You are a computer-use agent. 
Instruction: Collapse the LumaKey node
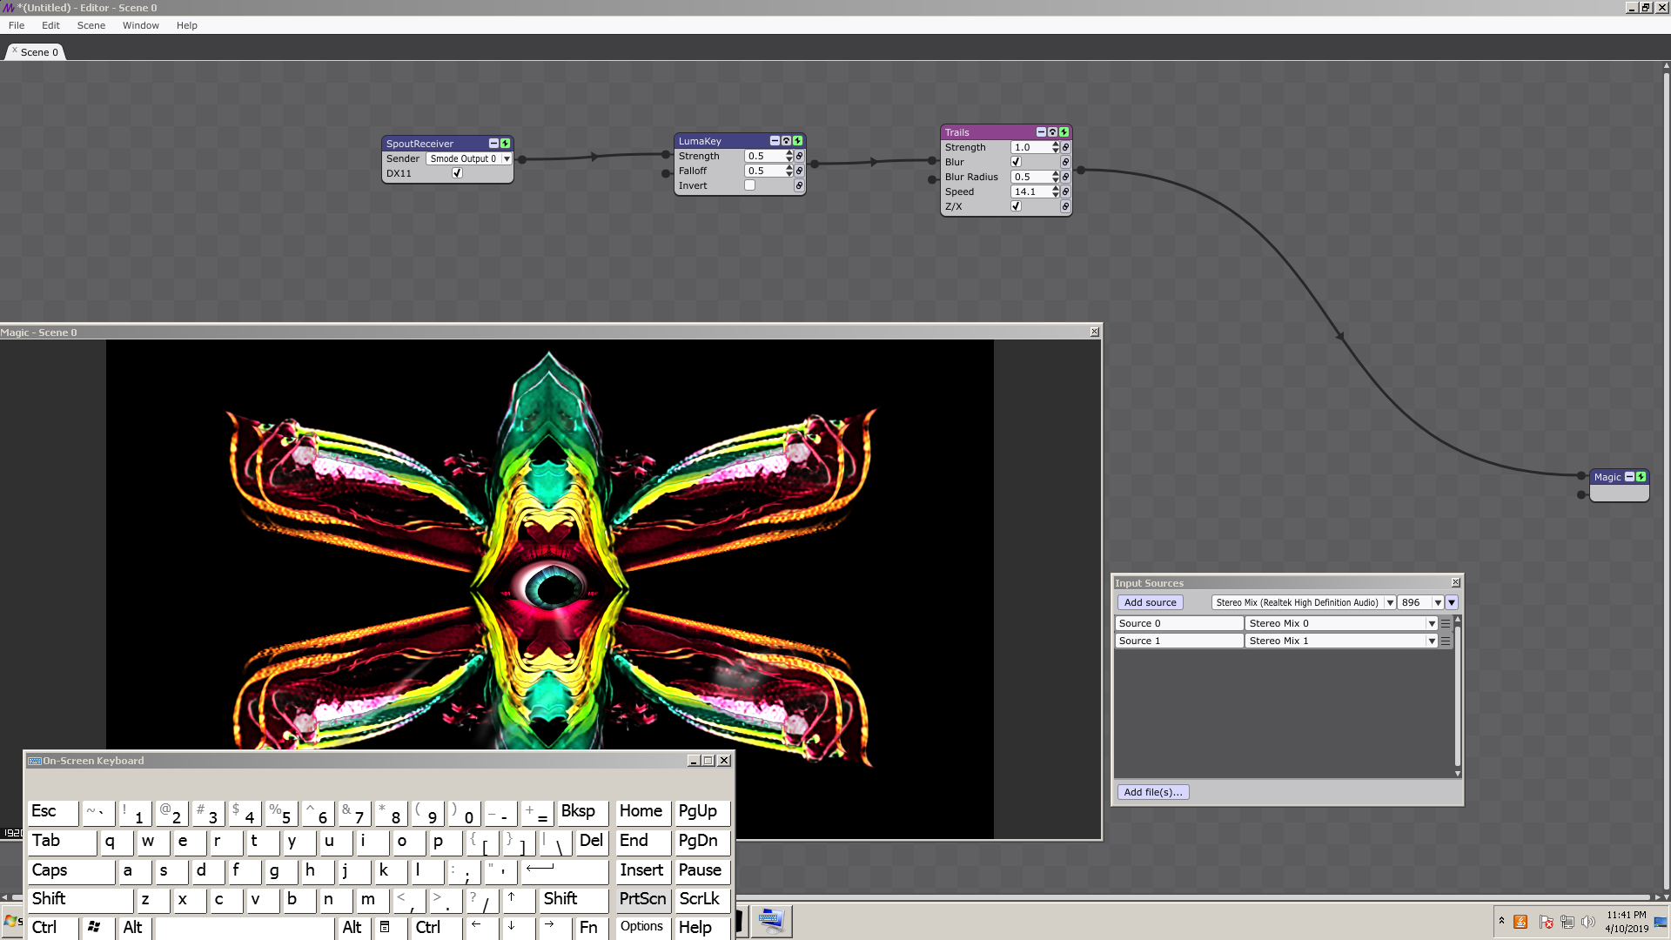[775, 141]
